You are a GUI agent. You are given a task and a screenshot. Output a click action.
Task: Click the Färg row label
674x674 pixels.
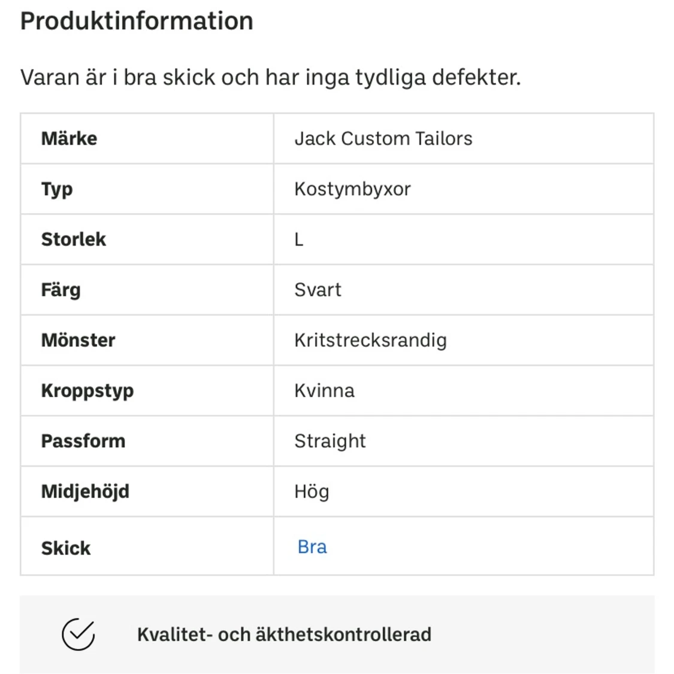pos(61,290)
